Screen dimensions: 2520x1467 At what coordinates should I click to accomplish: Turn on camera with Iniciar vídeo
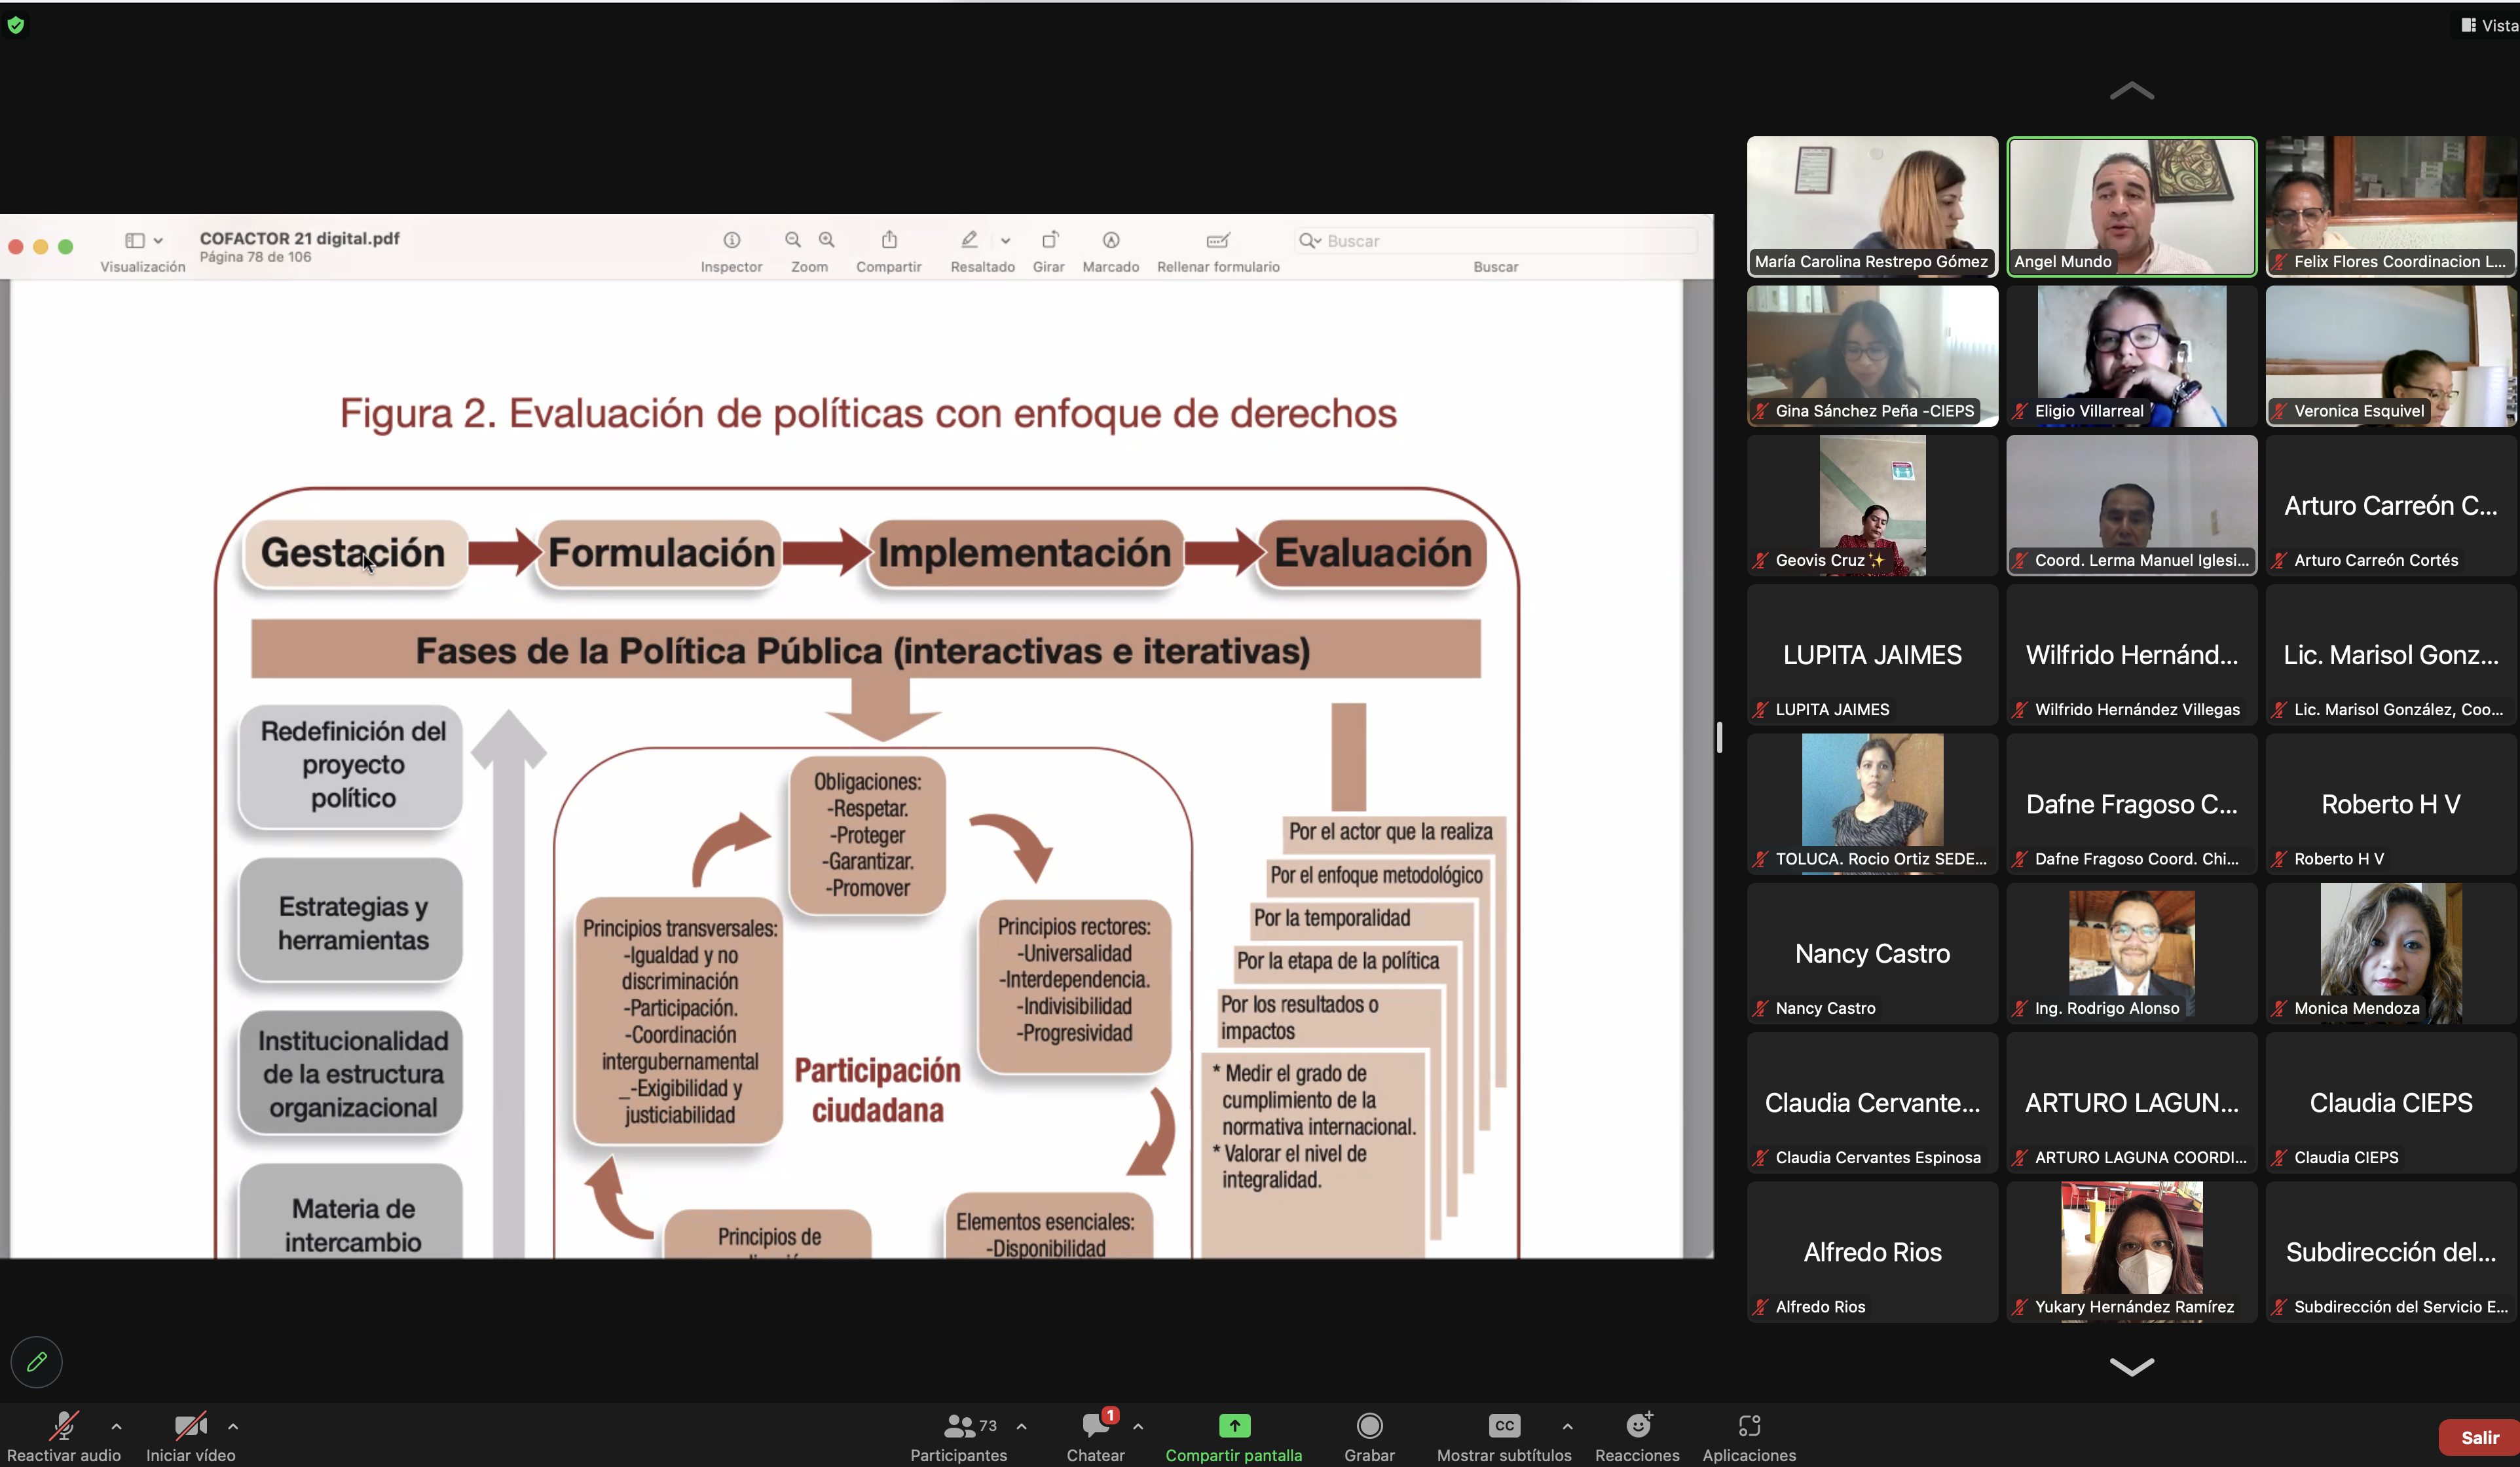(190, 1425)
